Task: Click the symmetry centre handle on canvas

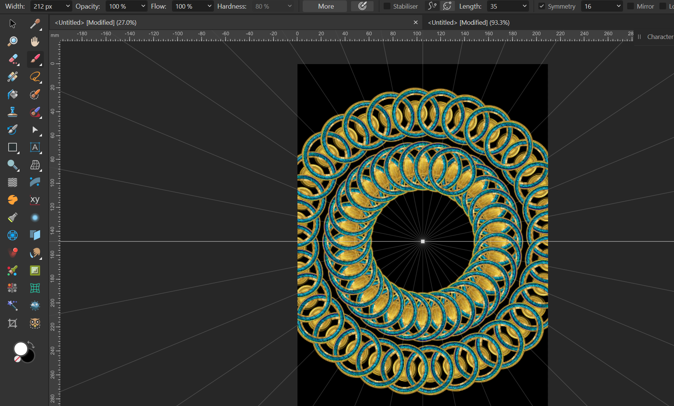Action: (423, 241)
